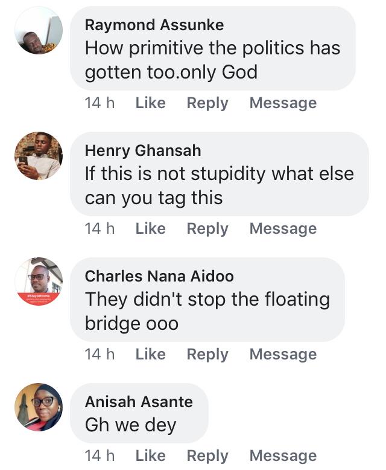
Task: Open Henry Ghansah's profile picture
Action: pyautogui.click(x=39, y=156)
